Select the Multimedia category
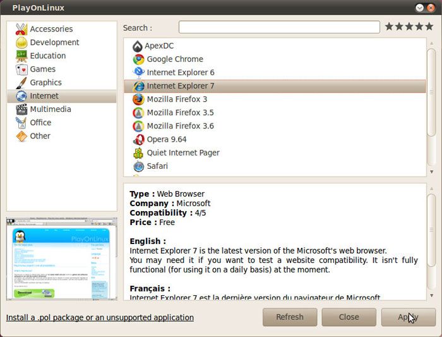 (62, 109)
